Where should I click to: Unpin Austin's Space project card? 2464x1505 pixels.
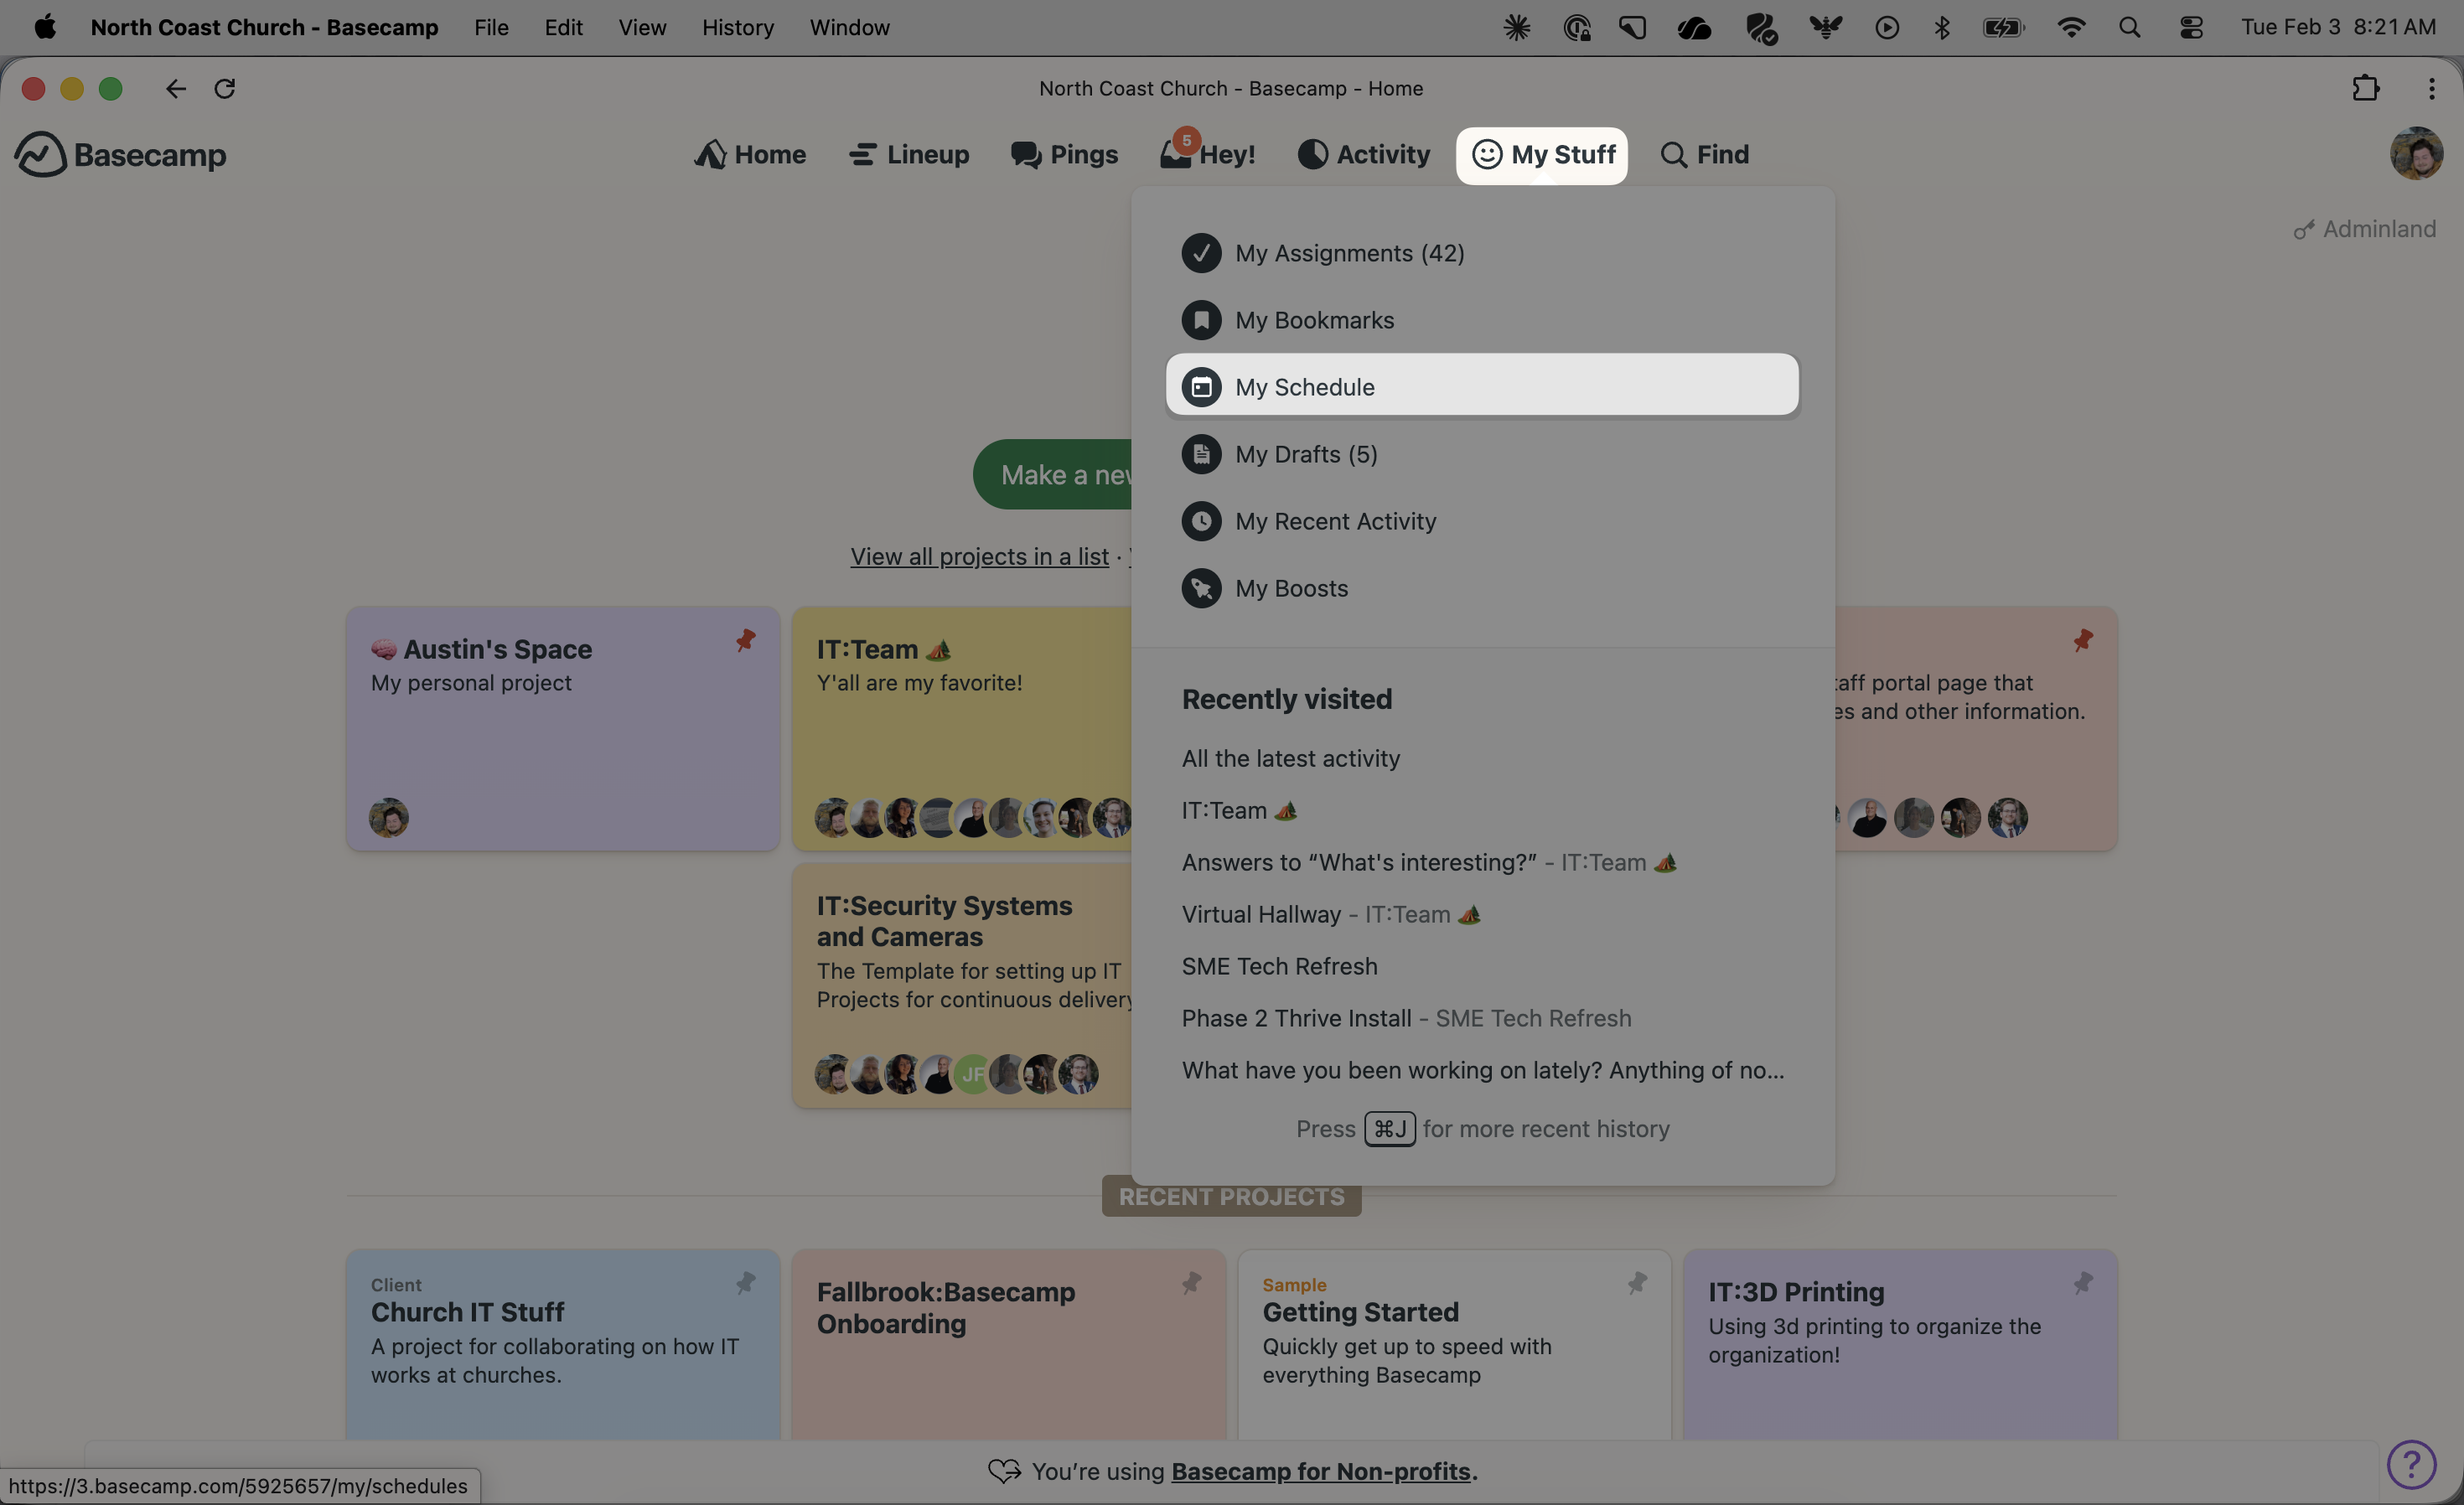pos(746,640)
